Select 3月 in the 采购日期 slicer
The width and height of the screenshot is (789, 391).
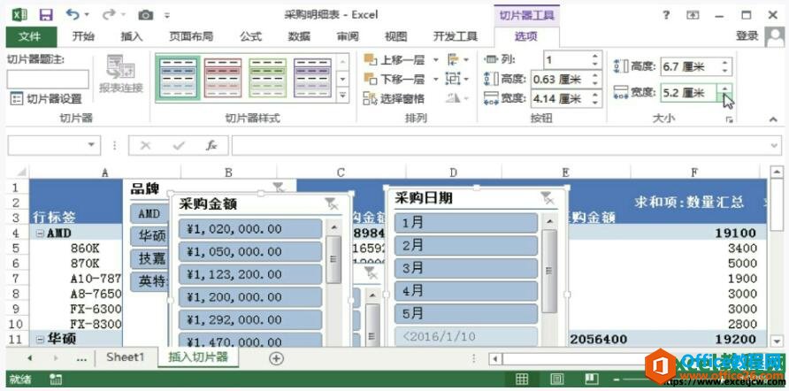(x=466, y=268)
